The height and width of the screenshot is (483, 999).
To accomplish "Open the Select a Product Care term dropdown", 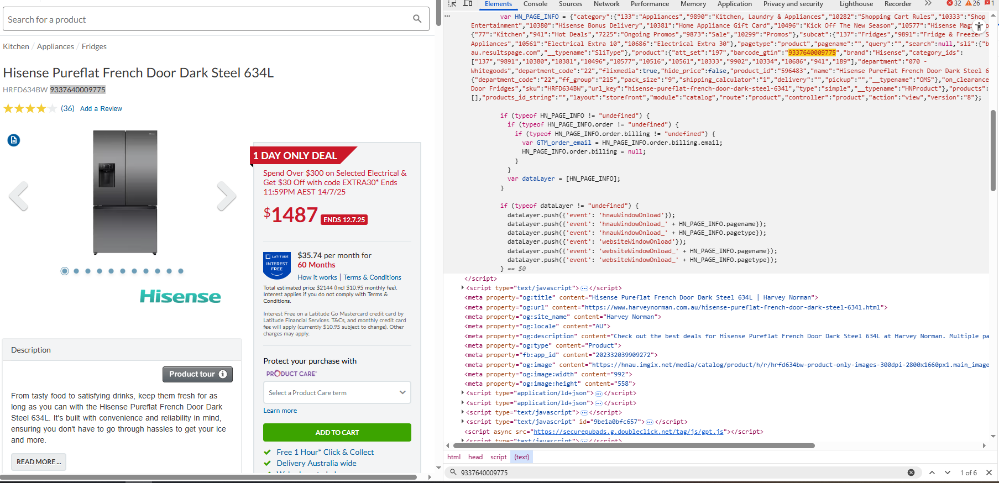I will pyautogui.click(x=337, y=393).
